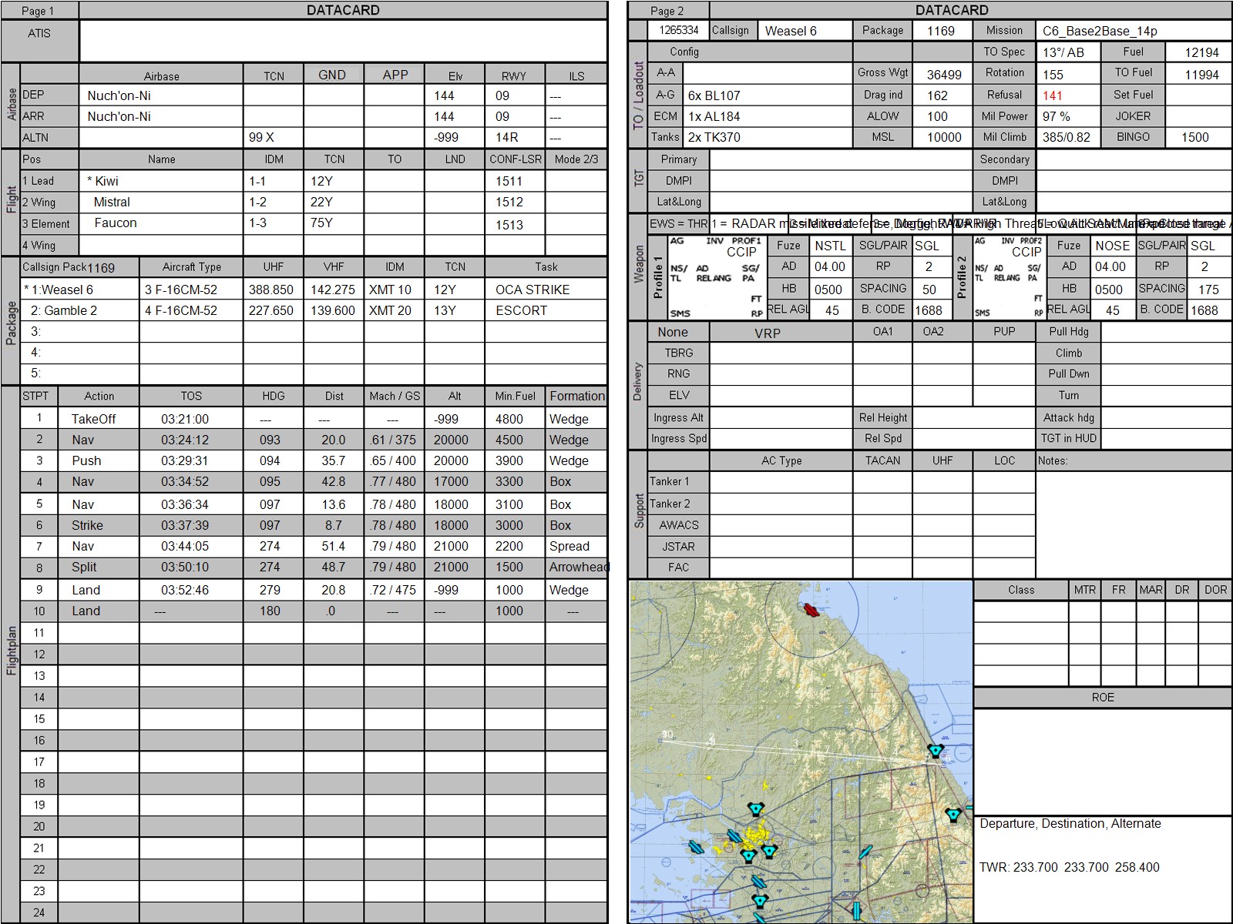Click the Push action at steerpoint 3
Screen dimensions: 1233x924
pyautogui.click(x=86, y=460)
